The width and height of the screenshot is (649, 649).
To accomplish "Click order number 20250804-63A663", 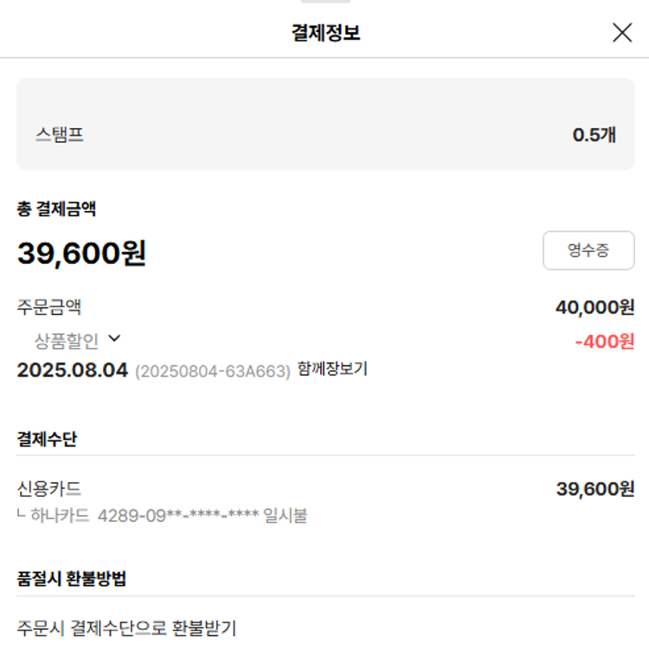I will 213,371.
